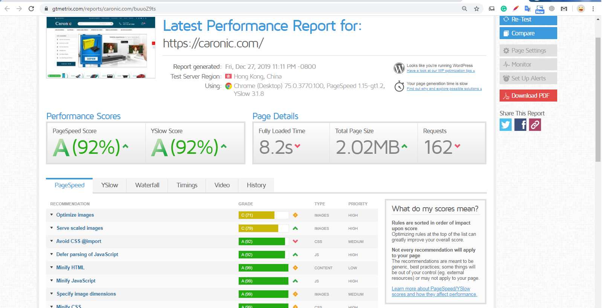Open the Chrome three-dot menu
The image size is (602, 308).
(593, 9)
